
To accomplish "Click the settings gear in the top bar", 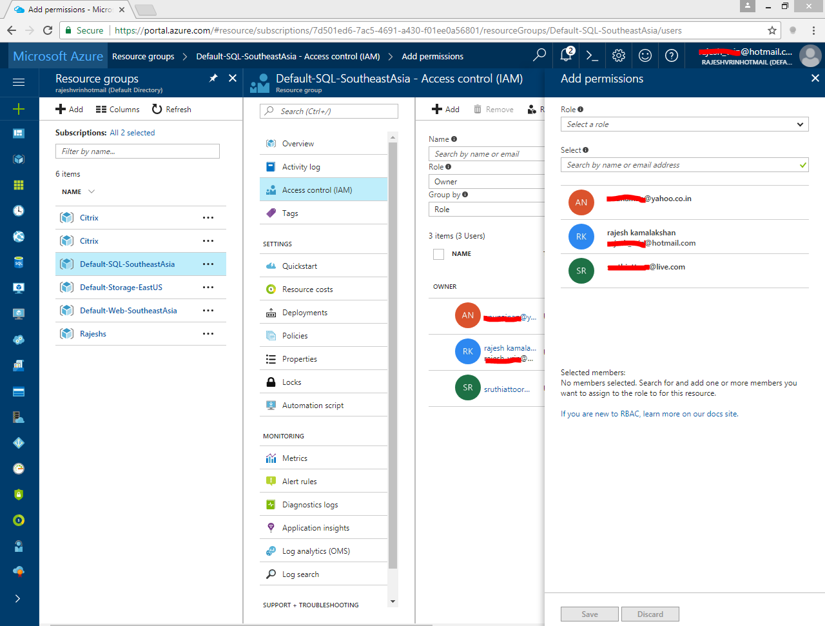I will pyautogui.click(x=618, y=56).
